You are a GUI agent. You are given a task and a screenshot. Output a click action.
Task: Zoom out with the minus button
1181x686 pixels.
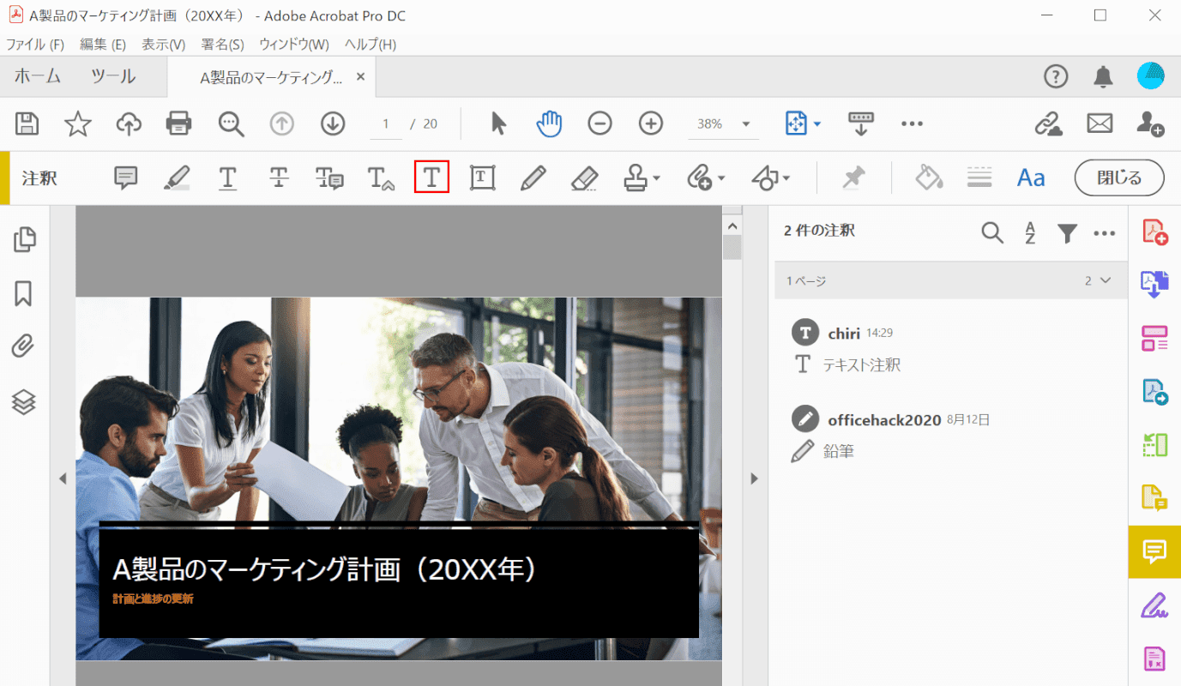[600, 123]
